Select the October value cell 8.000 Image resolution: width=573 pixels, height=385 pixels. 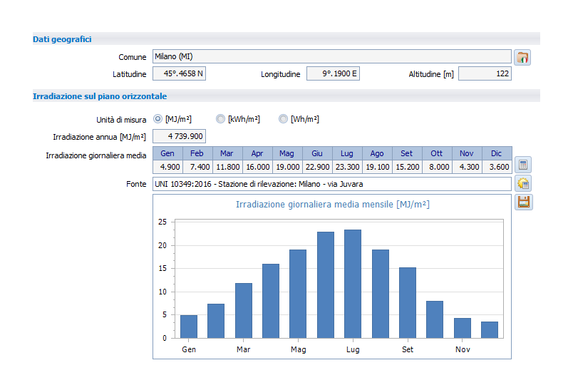tap(437, 167)
